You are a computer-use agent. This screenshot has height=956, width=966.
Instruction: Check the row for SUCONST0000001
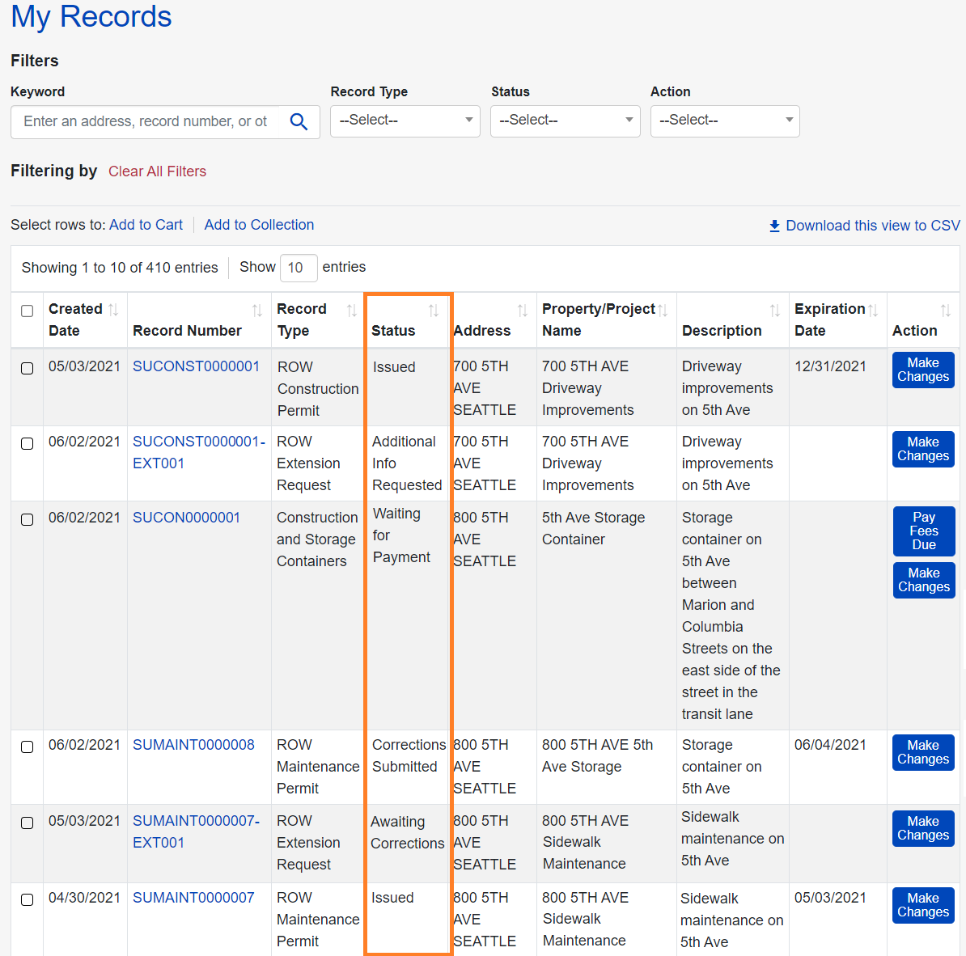coord(28,368)
